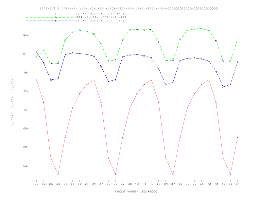Screen dimensions: 259x200
Task: Click red line minimum point at hour 09
Action: (58, 174)
